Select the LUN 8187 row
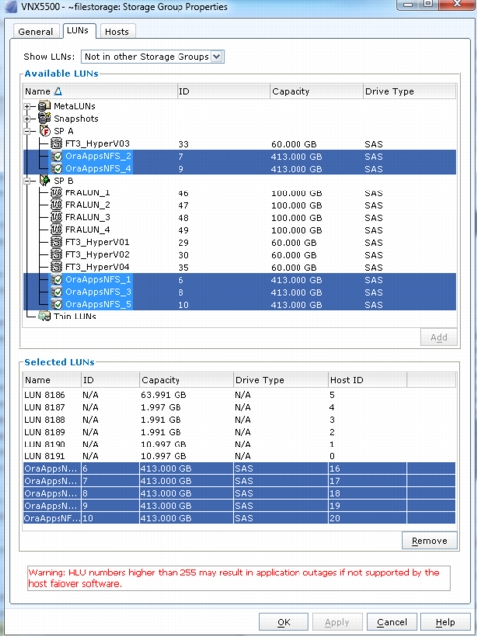The height and width of the screenshot is (638, 478). click(239, 407)
